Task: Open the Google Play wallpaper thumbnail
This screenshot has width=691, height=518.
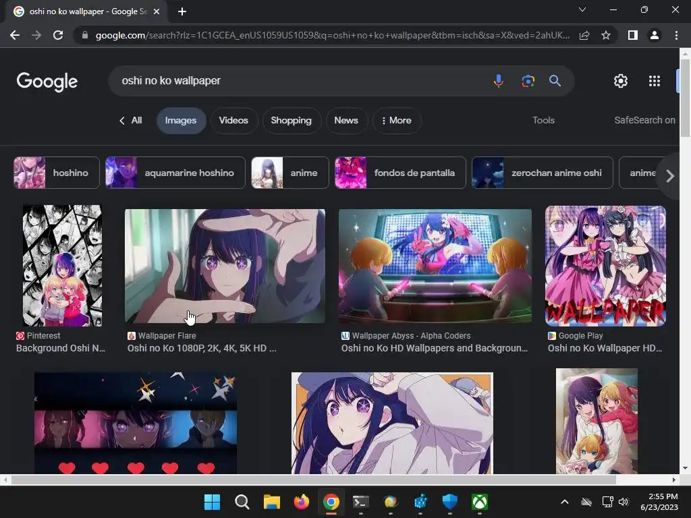Action: pyautogui.click(x=605, y=266)
